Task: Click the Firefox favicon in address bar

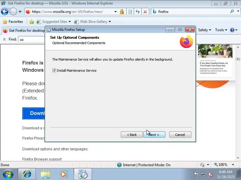Action: point(28,12)
